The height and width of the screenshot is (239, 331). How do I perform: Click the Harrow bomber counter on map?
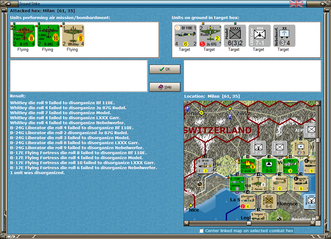258,184
